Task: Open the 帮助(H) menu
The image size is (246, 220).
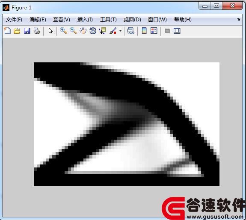Action: point(183,20)
